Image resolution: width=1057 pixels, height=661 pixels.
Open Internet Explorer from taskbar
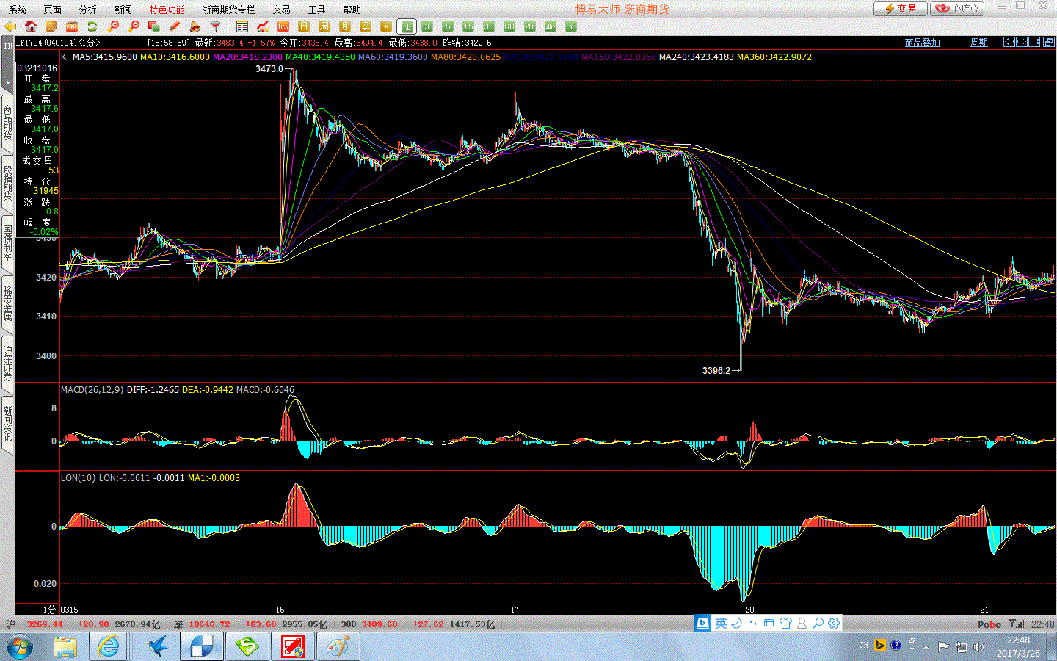(109, 647)
